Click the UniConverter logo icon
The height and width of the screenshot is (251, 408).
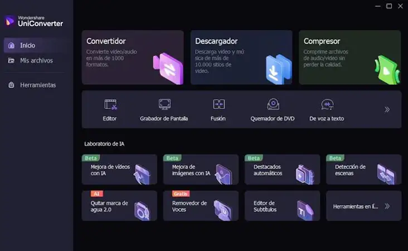coord(10,21)
